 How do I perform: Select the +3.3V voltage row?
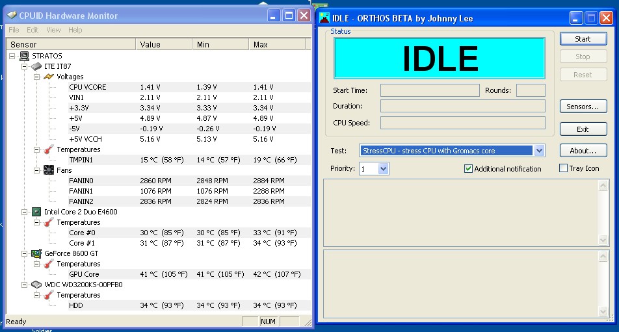click(x=189, y=108)
